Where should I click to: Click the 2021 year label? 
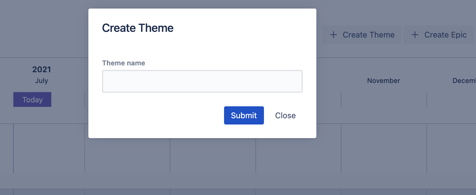point(42,69)
